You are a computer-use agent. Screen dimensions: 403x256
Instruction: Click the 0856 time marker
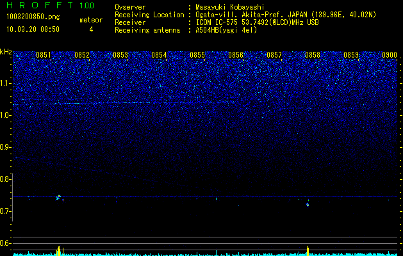[x=236, y=55]
